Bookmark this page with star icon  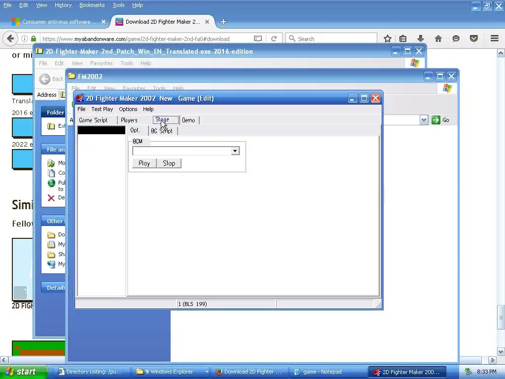pos(388,38)
